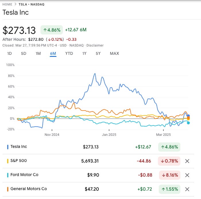Switch chart to 5Y range
Screen dimensions: 201x199
click(x=98, y=53)
